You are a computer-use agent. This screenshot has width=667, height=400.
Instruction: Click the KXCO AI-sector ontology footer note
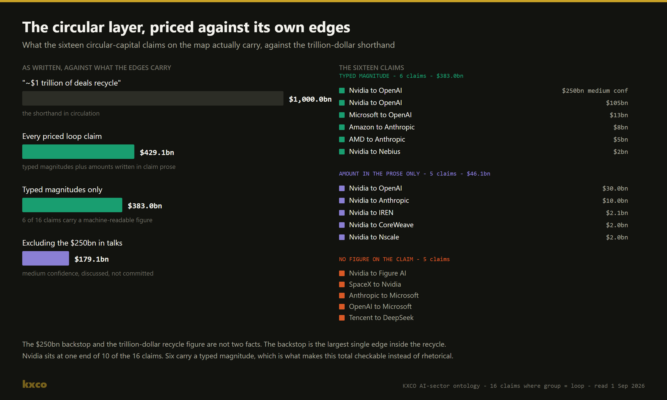click(x=523, y=386)
